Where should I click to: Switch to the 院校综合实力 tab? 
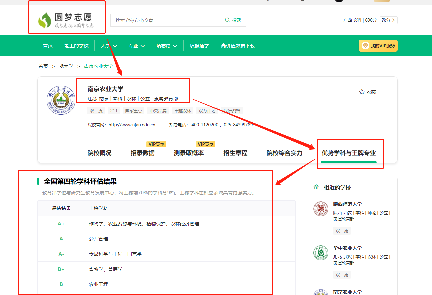[284, 153]
